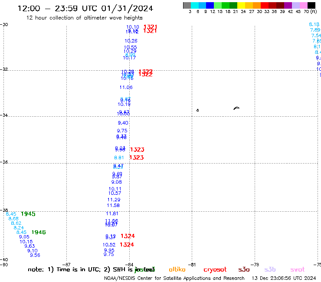Click the subtitle '12 hour collection of altimeter wave heights'
The width and height of the screenshot is (321, 282).
[84, 18]
